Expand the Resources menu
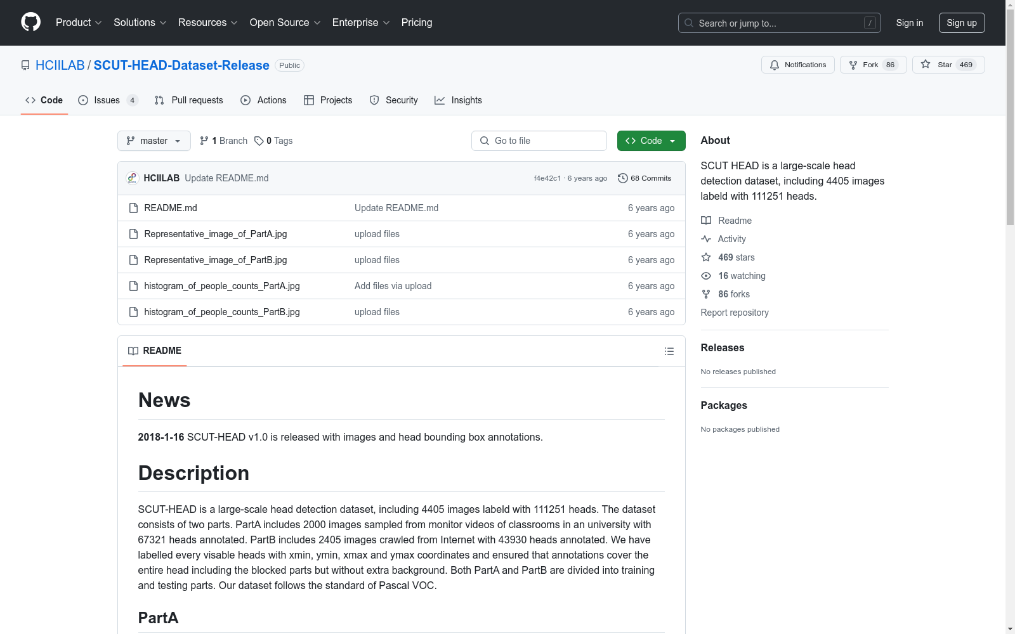1015x634 pixels. [x=208, y=22]
